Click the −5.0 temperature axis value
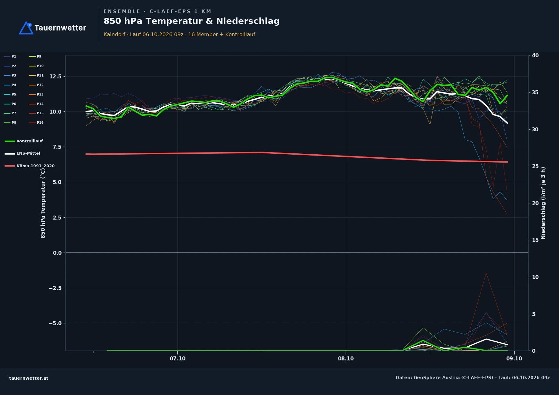The height and width of the screenshot is (395, 559). pyautogui.click(x=55, y=323)
